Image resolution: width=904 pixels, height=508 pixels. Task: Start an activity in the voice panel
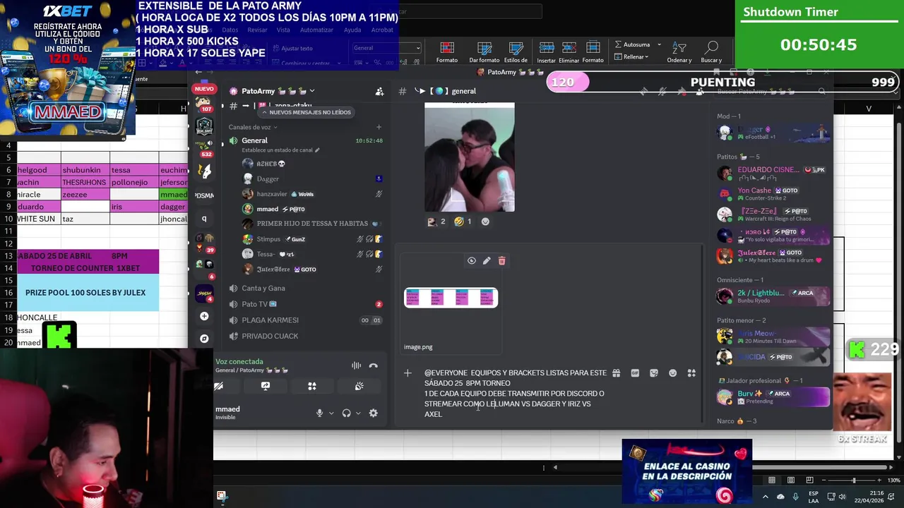[312, 386]
